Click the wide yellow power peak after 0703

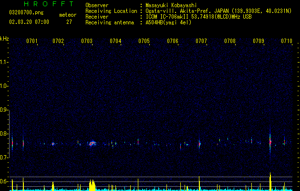pyautogui.click(x=92, y=185)
